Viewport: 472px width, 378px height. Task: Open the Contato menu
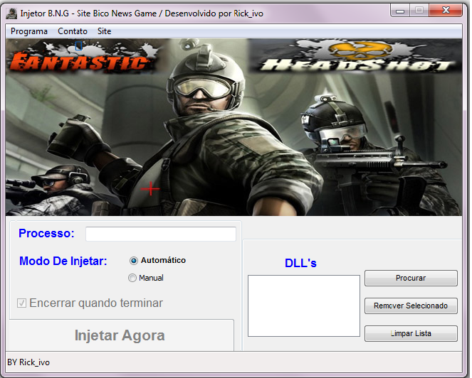72,31
